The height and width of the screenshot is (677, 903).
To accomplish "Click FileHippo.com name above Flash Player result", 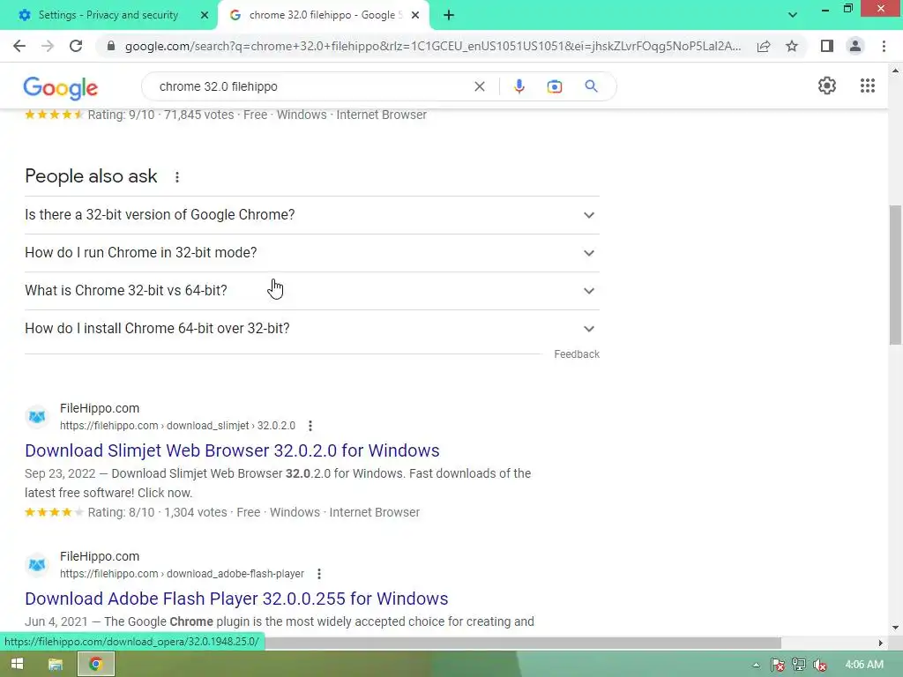I will (100, 556).
